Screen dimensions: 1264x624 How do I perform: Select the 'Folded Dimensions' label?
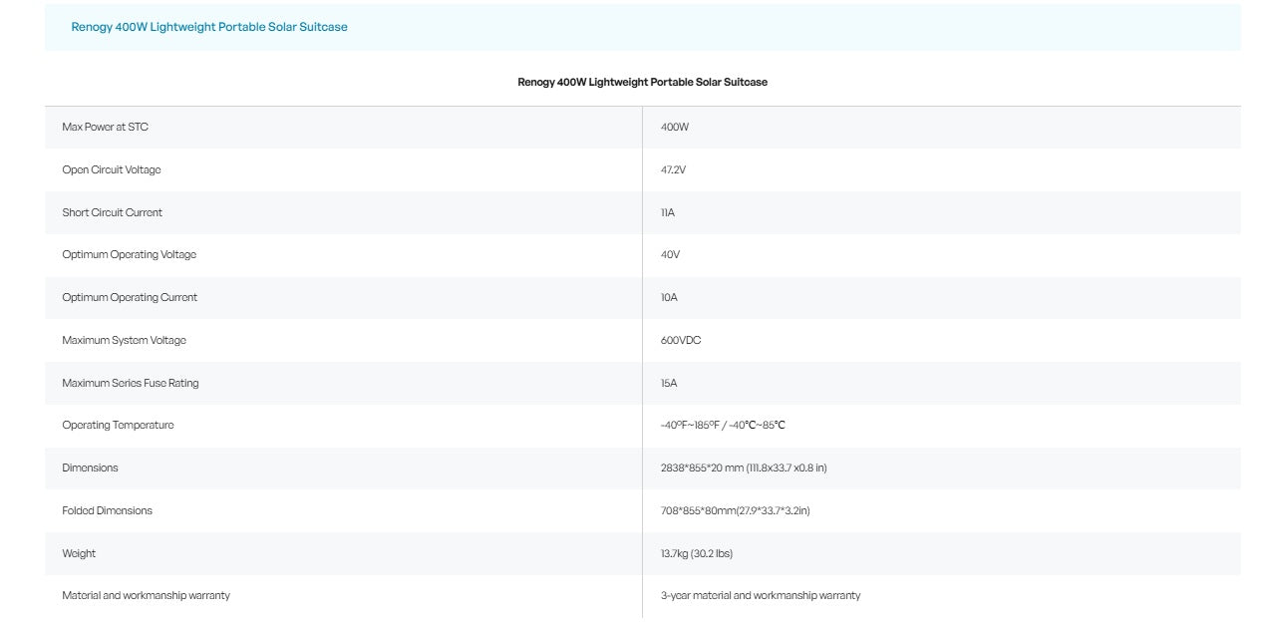107,510
